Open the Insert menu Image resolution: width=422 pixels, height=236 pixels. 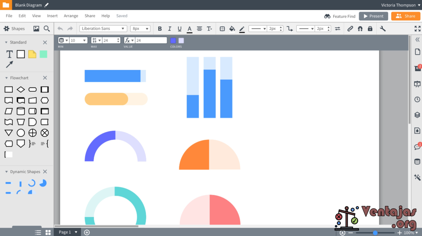click(52, 16)
